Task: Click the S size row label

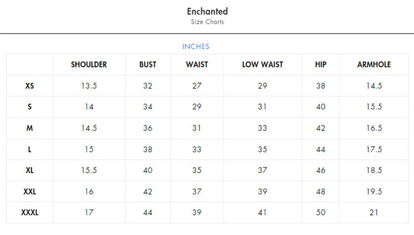Action: (30, 107)
